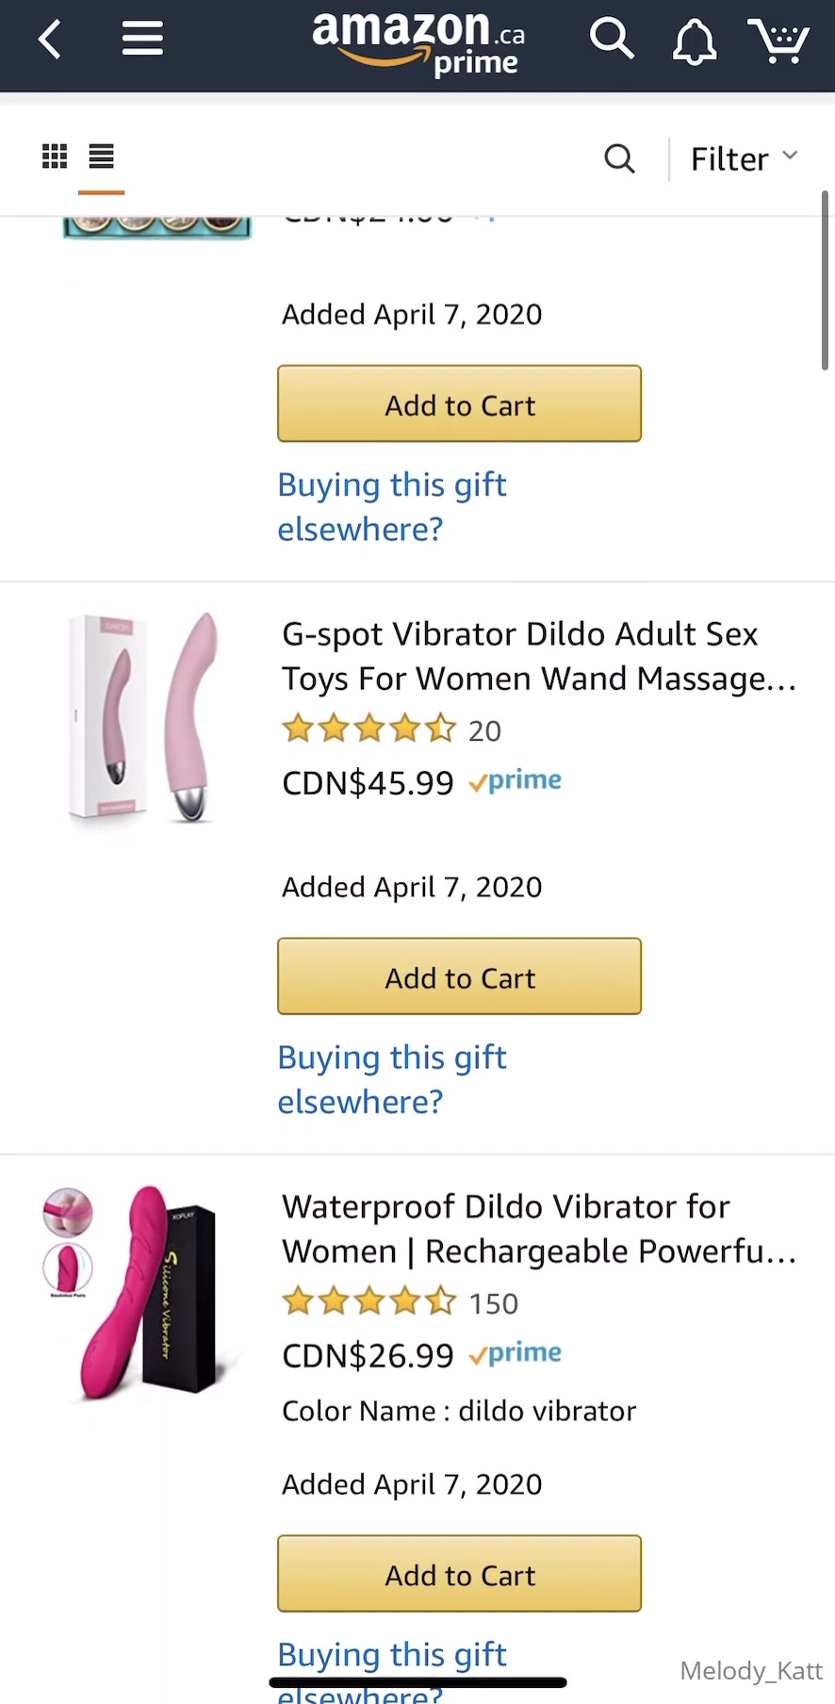The image size is (835, 1704).
Task: Open the G-spot Vibrator product title
Action: 538,656
